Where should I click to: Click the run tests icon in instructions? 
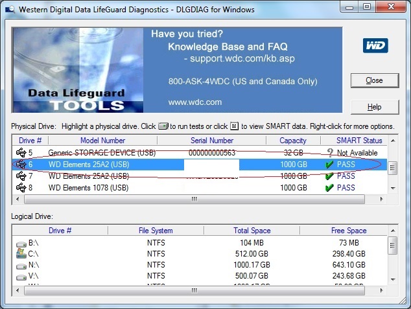point(163,126)
